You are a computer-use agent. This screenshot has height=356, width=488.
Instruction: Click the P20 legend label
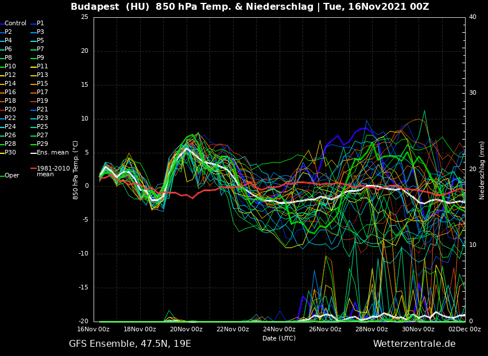pos(10,110)
